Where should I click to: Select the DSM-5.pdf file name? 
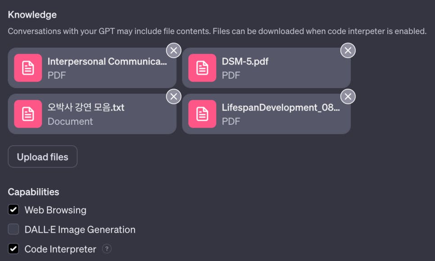[245, 61]
